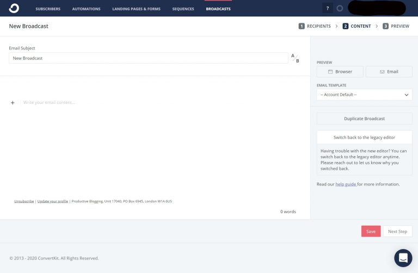Click Duplicate Broadcast button

[364, 119]
